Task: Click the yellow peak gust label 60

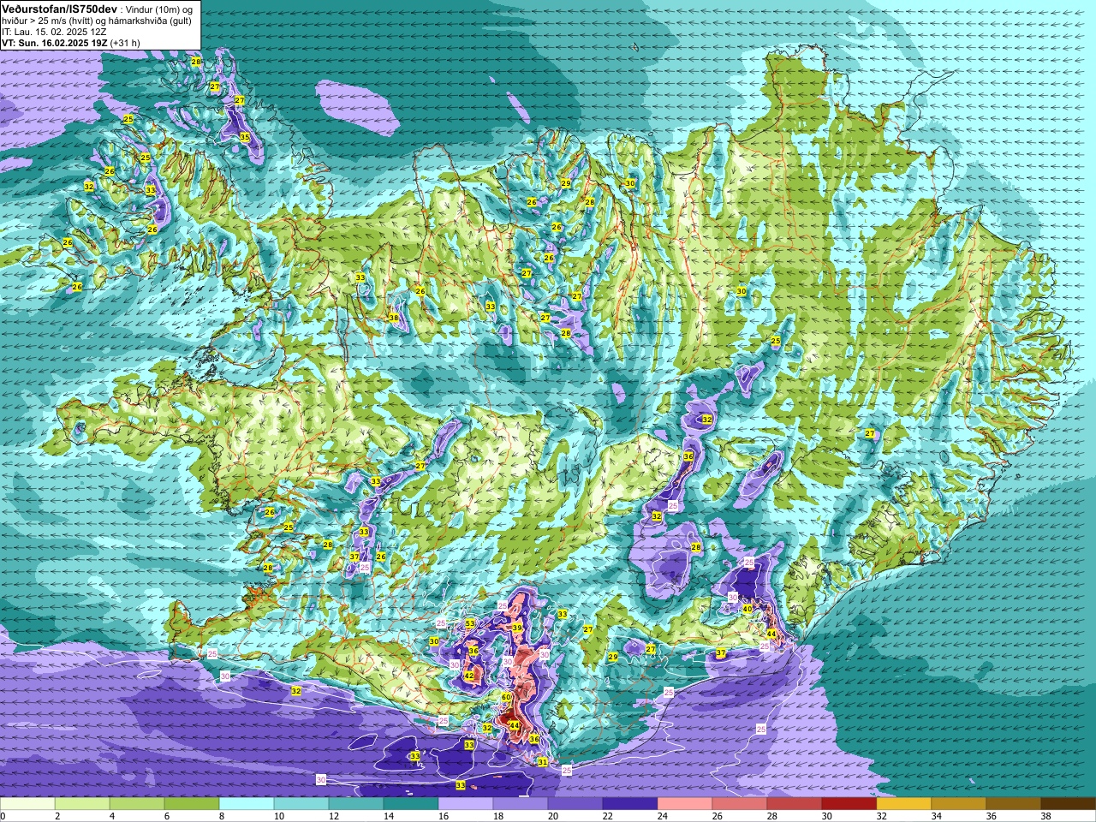Action: 506,698
